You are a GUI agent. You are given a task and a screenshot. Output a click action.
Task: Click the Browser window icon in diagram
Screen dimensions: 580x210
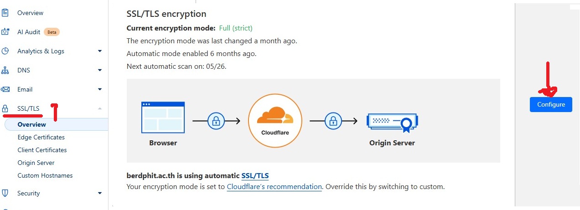point(163,118)
